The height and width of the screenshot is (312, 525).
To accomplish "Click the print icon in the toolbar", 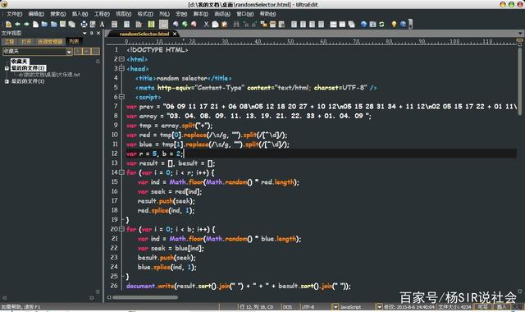I will coord(84,24).
